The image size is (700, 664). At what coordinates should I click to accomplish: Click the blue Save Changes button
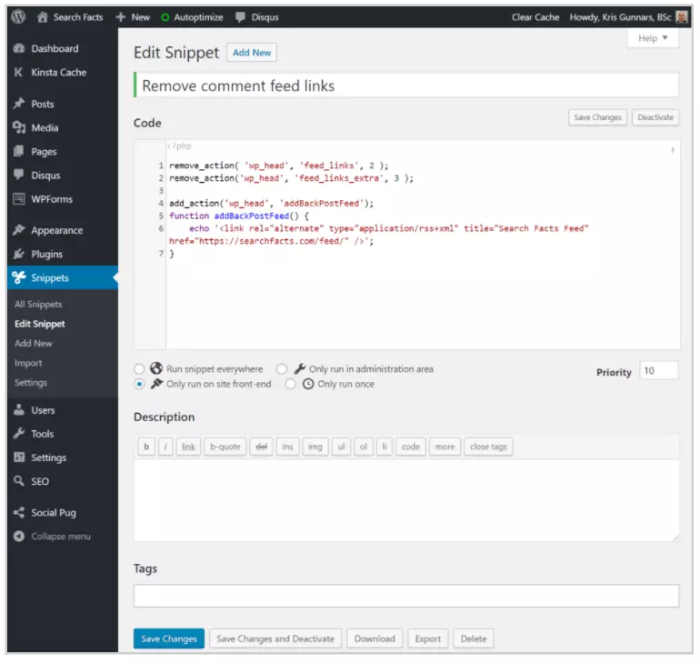169,639
